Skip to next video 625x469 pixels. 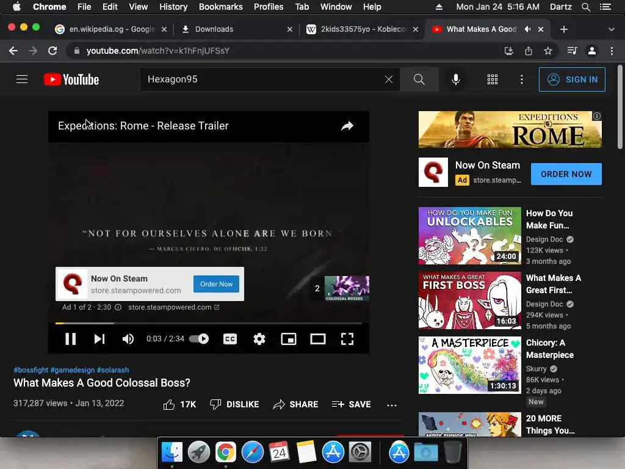pos(99,339)
